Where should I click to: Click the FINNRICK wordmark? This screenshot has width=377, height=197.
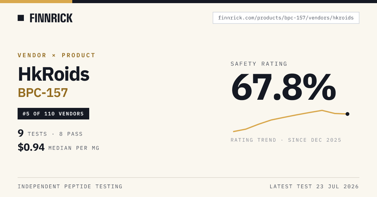click(x=51, y=18)
